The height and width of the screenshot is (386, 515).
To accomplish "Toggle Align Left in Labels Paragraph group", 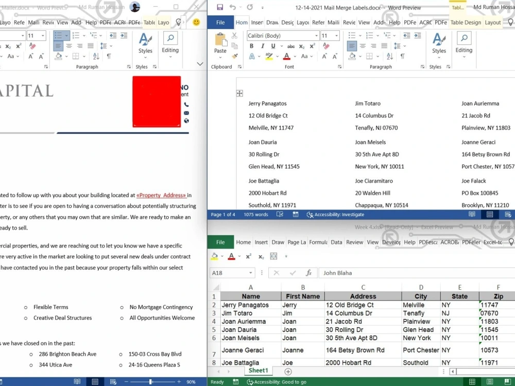I will coord(352,46).
